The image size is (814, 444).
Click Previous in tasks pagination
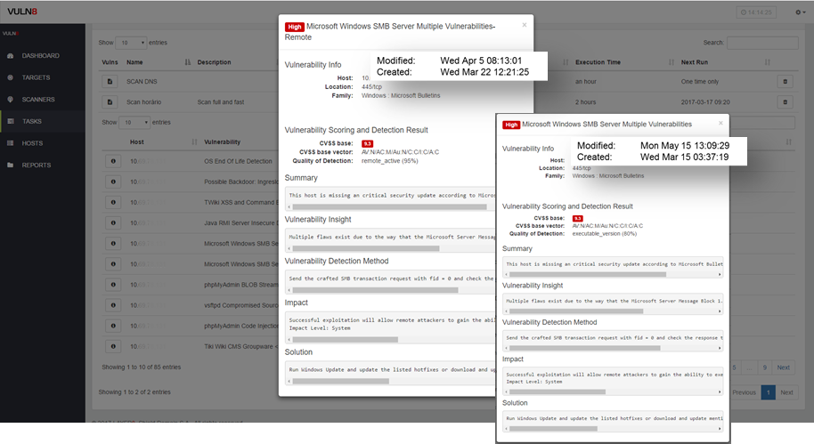(744, 392)
